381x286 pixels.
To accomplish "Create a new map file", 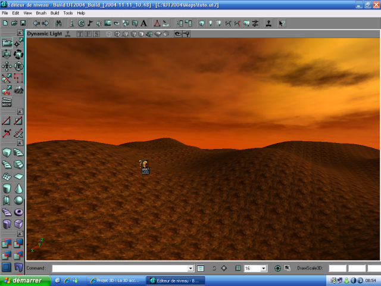I will (x=5, y=23).
